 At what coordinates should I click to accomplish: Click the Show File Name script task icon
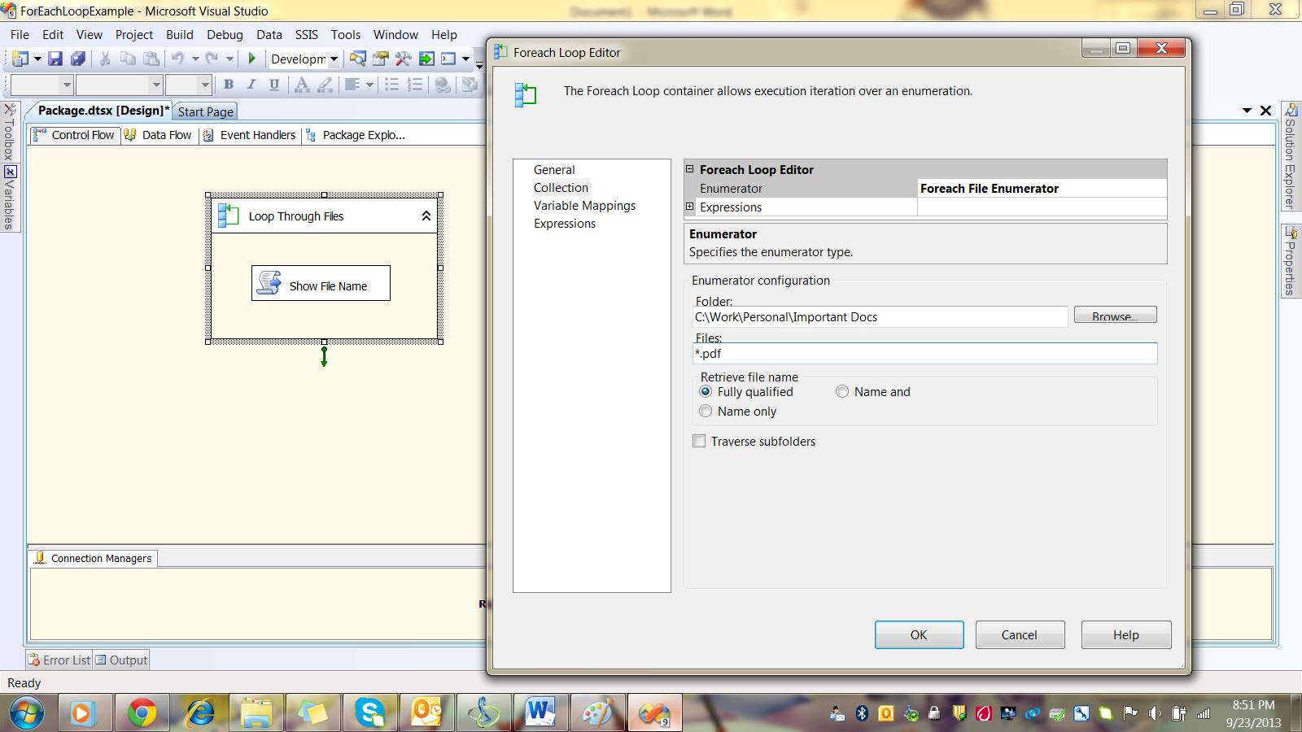pyautogui.click(x=269, y=284)
